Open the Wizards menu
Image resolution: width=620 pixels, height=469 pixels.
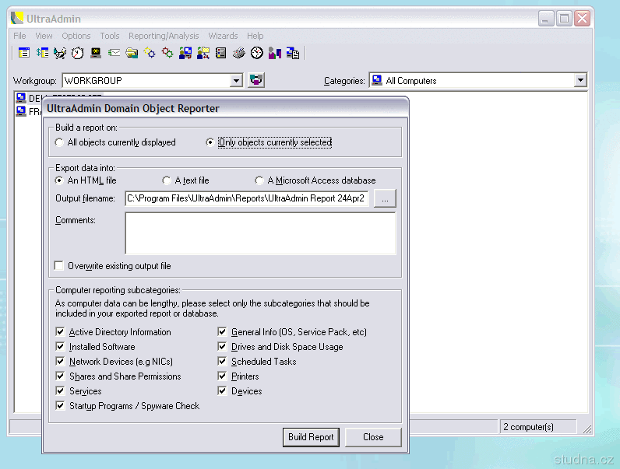pyautogui.click(x=223, y=36)
